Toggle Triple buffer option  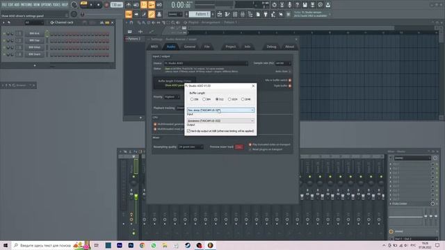(290, 85)
